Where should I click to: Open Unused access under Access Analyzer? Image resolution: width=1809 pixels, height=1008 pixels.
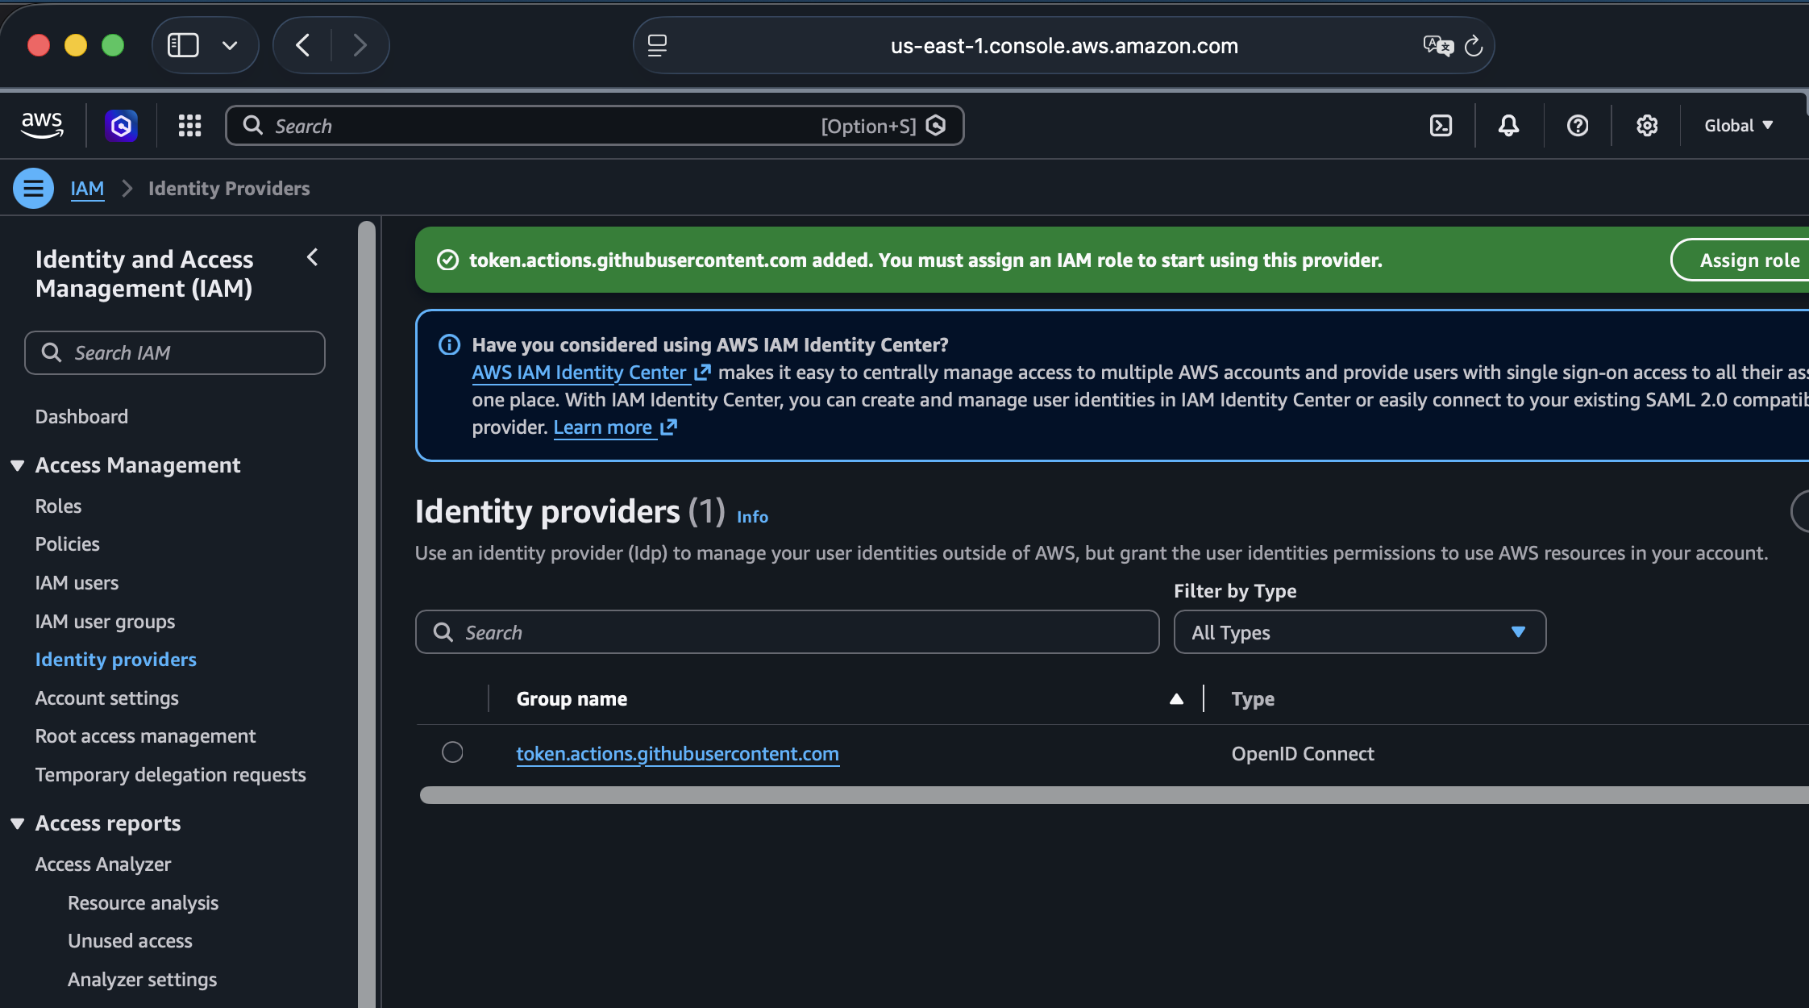tap(130, 941)
